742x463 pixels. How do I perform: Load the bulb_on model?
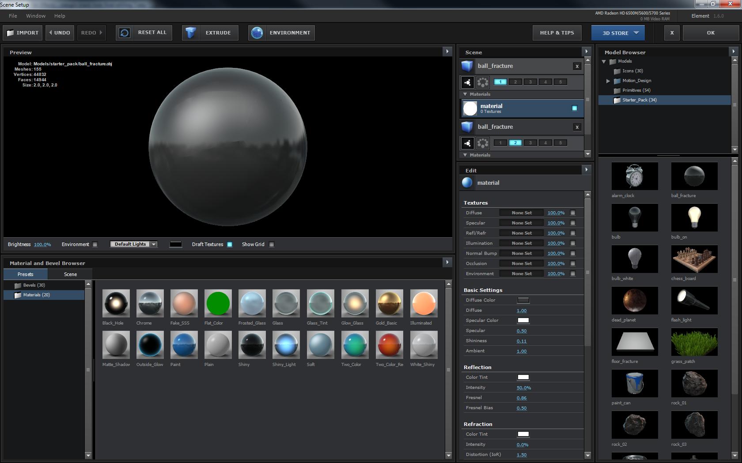694,217
